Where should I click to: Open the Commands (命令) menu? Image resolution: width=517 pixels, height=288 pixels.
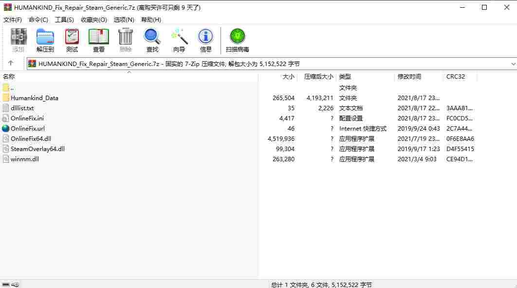pos(38,20)
